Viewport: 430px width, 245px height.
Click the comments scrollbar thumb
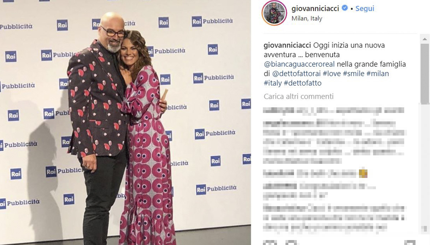tap(425, 73)
